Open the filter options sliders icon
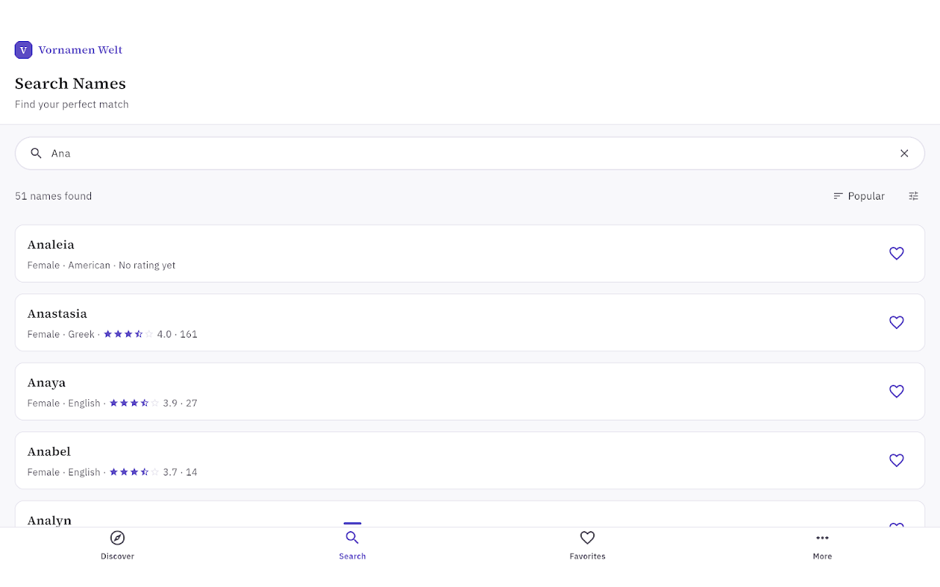The width and height of the screenshot is (940, 587). (x=914, y=196)
